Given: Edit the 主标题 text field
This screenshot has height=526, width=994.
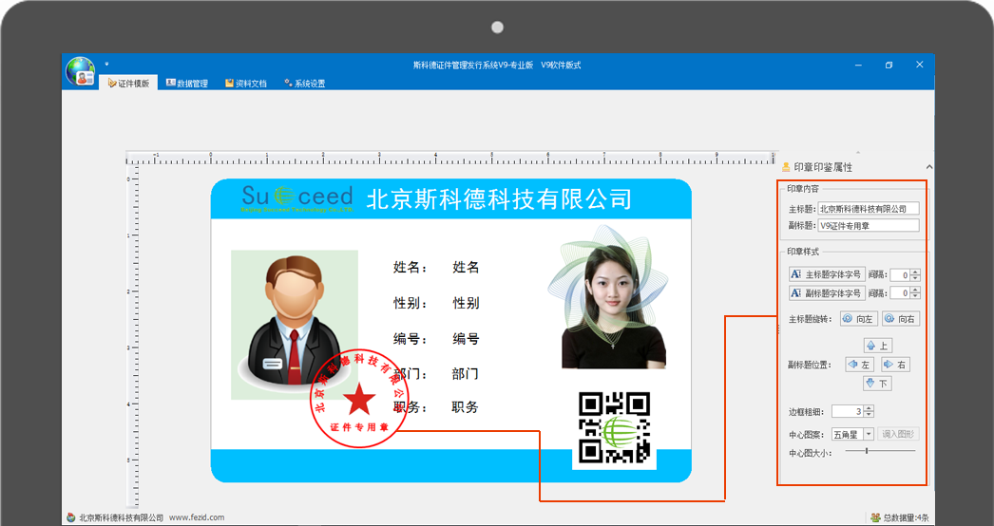Looking at the screenshot, I should (x=868, y=209).
